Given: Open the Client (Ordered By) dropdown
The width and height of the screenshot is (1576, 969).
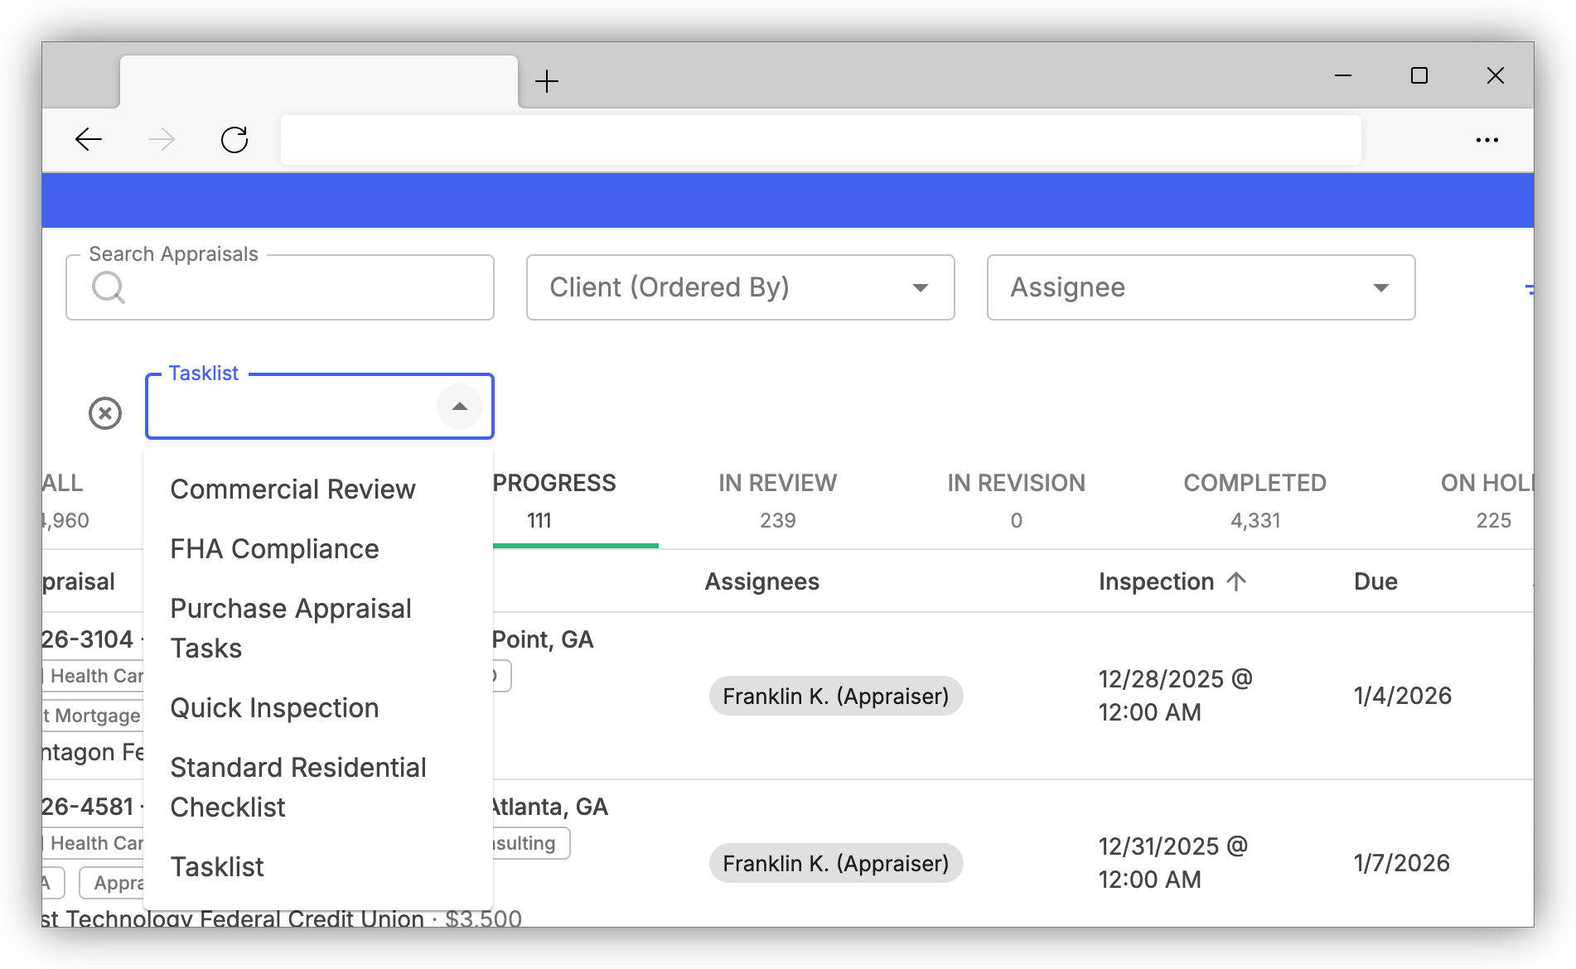Looking at the screenshot, I should [741, 287].
